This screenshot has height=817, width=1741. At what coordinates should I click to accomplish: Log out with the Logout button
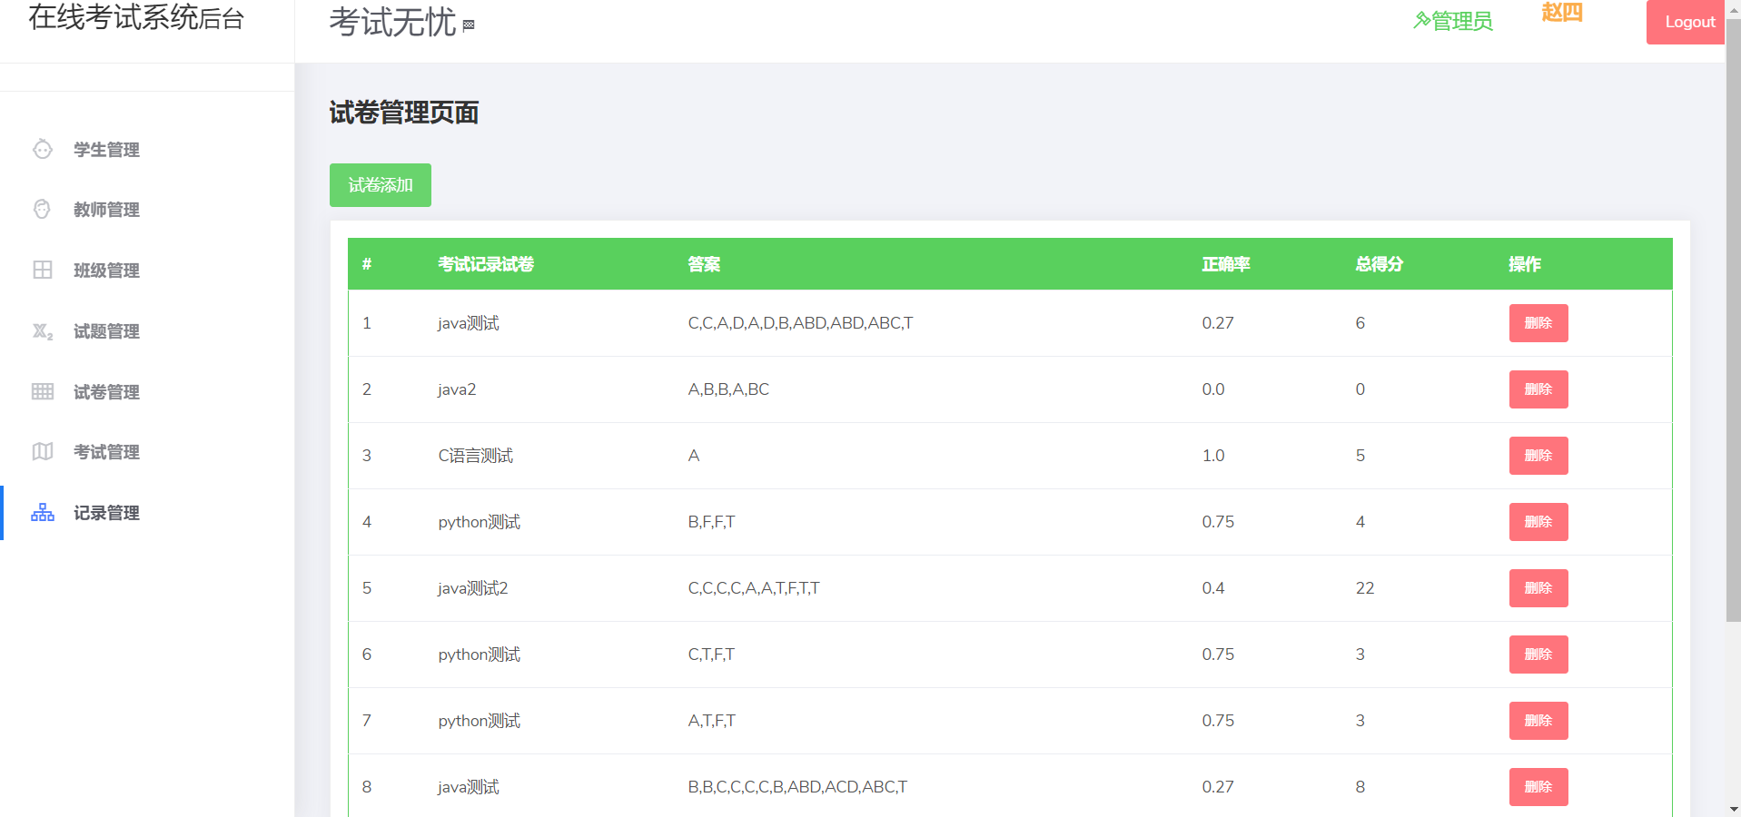(1689, 22)
